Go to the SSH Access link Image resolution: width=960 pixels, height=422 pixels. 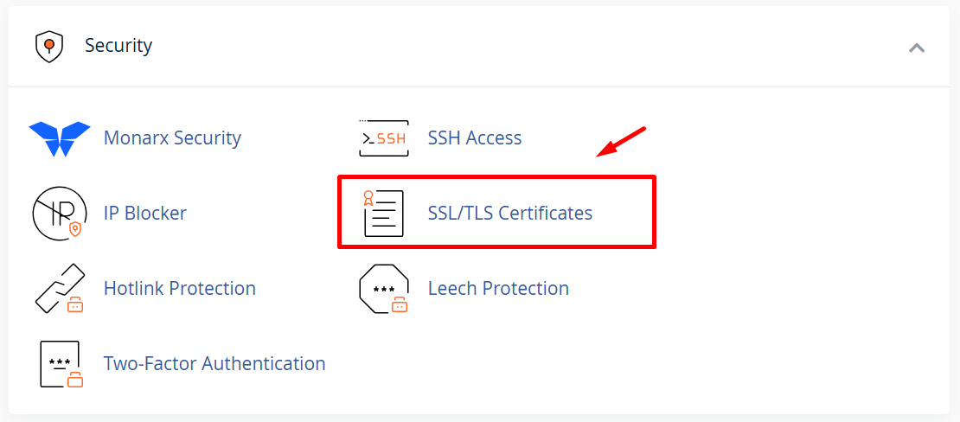click(475, 138)
